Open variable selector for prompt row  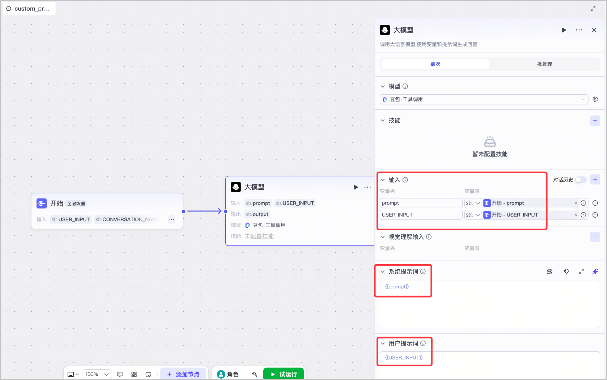pyautogui.click(x=583, y=203)
